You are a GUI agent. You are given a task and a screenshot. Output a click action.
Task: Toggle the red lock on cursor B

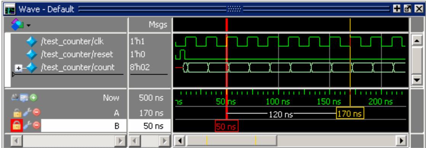click(16, 126)
